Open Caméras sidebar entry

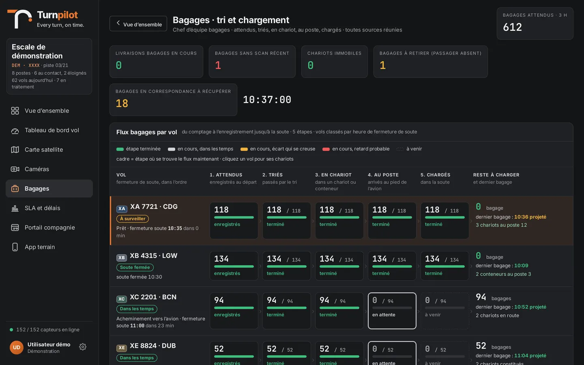click(49, 169)
